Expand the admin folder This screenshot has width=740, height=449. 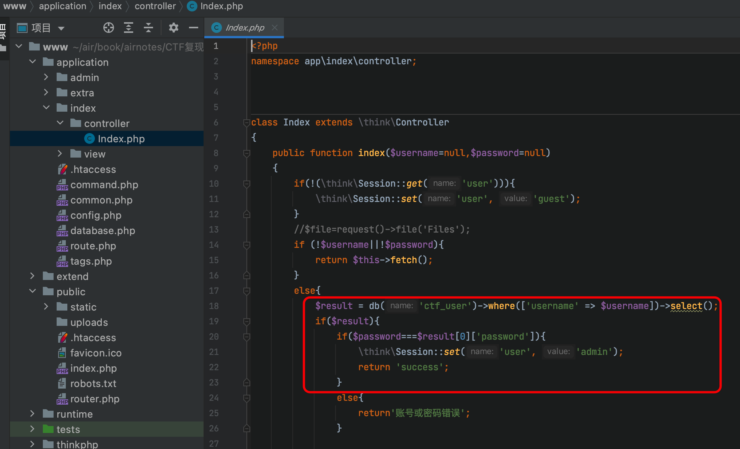tap(46, 77)
